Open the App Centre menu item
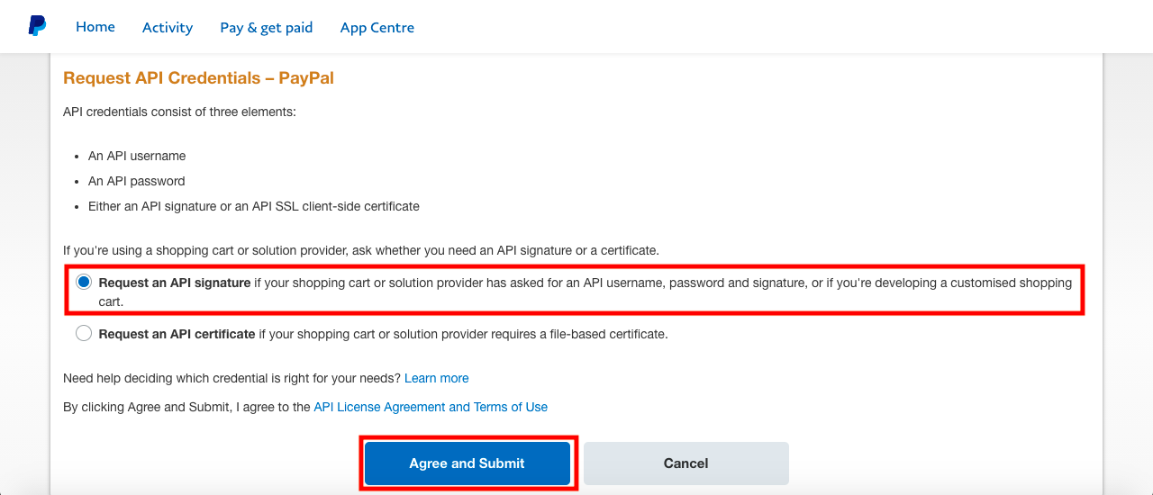The width and height of the screenshot is (1153, 495). click(x=377, y=27)
